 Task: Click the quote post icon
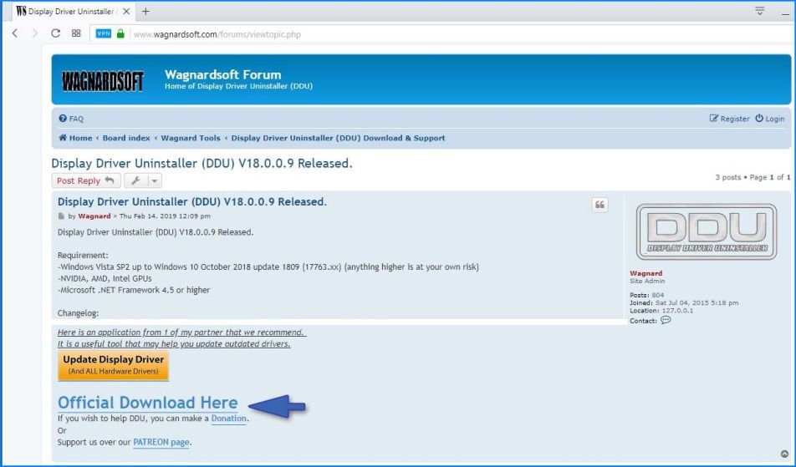(x=600, y=205)
